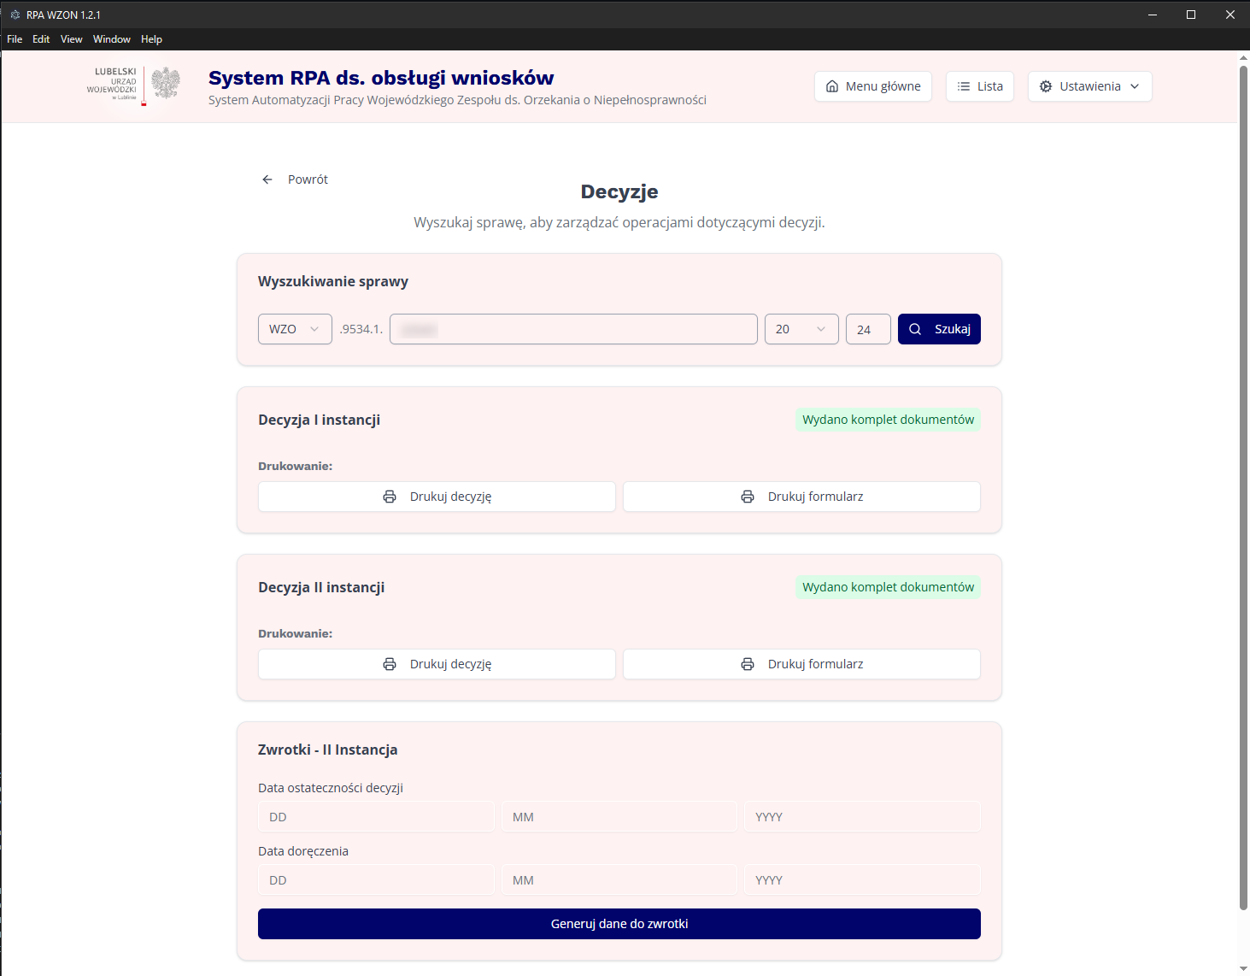Click the vertical scrollbar on the right
Image resolution: width=1250 pixels, height=976 pixels.
pos(1243,513)
